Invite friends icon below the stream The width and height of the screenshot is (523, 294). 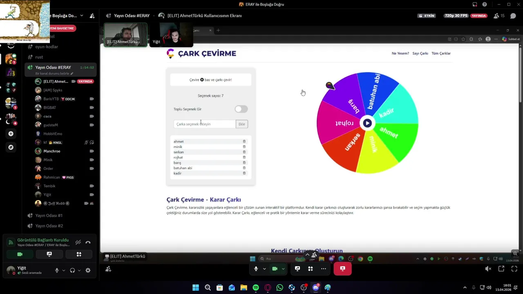coord(108,269)
